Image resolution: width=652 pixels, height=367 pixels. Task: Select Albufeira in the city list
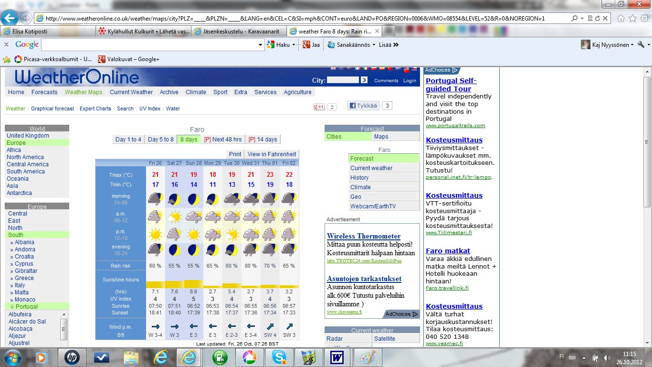[20, 314]
